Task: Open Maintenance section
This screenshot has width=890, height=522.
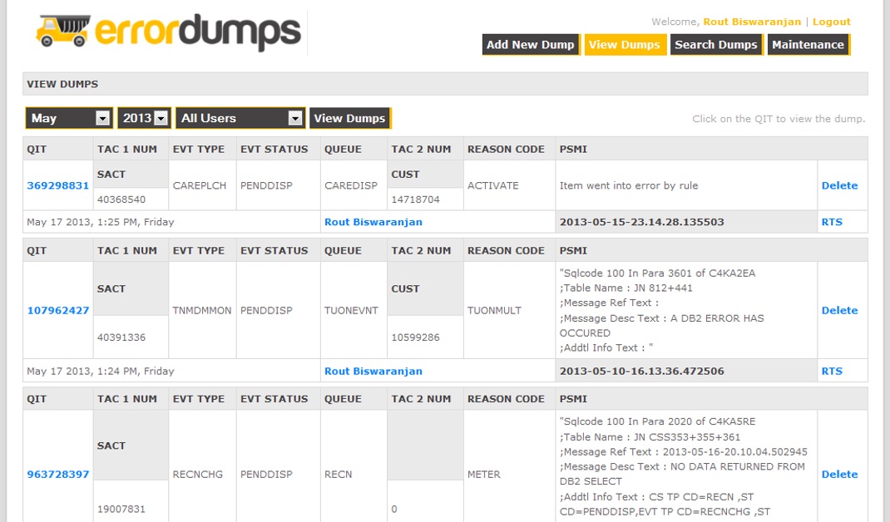Action: (808, 45)
